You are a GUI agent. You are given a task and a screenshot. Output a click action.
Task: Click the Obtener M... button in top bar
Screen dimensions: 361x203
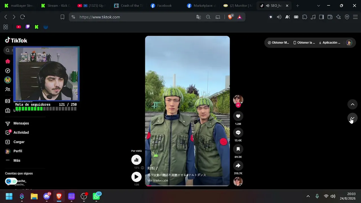click(x=278, y=43)
